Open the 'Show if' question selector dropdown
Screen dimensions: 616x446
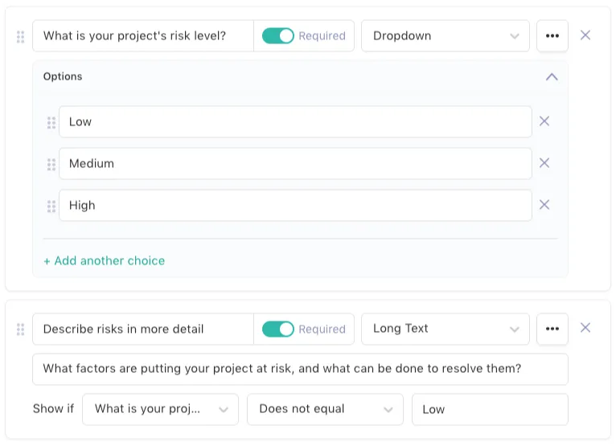(x=160, y=409)
